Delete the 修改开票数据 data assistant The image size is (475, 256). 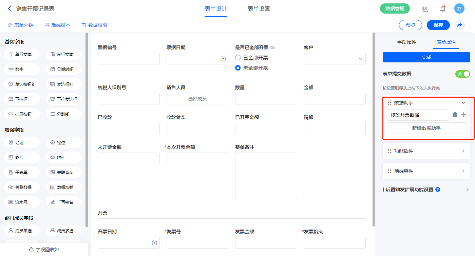[455, 115]
